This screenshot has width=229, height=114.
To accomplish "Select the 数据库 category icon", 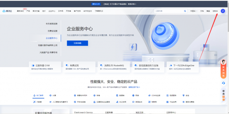I will click(x=117, y=95).
